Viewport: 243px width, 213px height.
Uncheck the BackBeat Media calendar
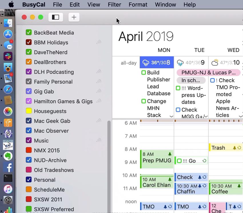pos(29,33)
